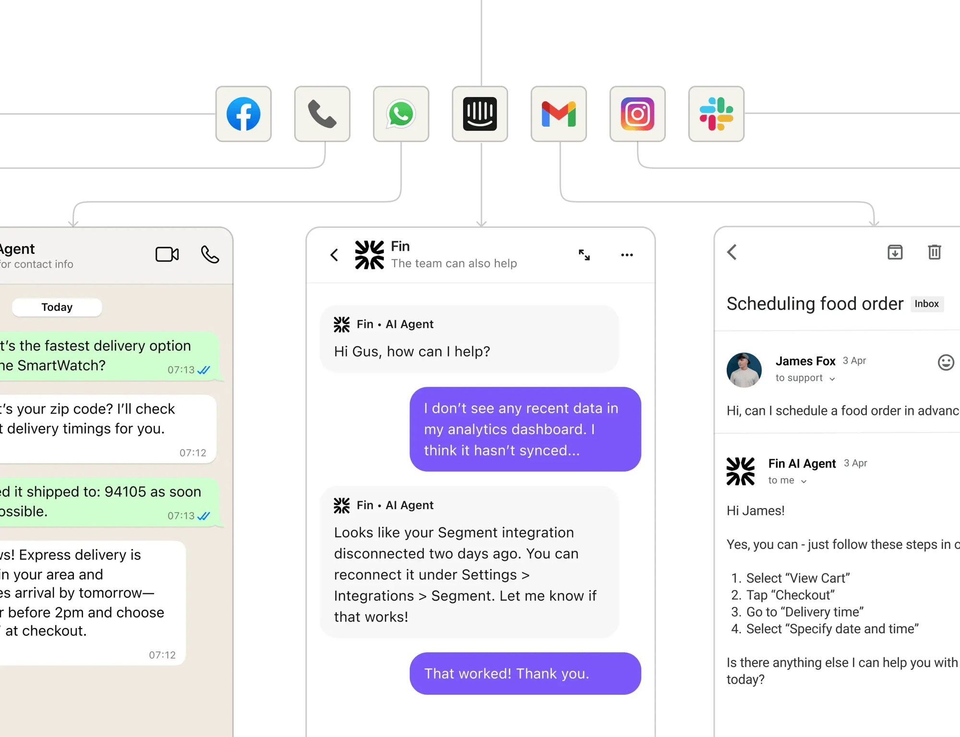Image resolution: width=960 pixels, height=737 pixels.
Task: Click the 'Hi Gus, how can I help?' message
Action: [x=469, y=339]
